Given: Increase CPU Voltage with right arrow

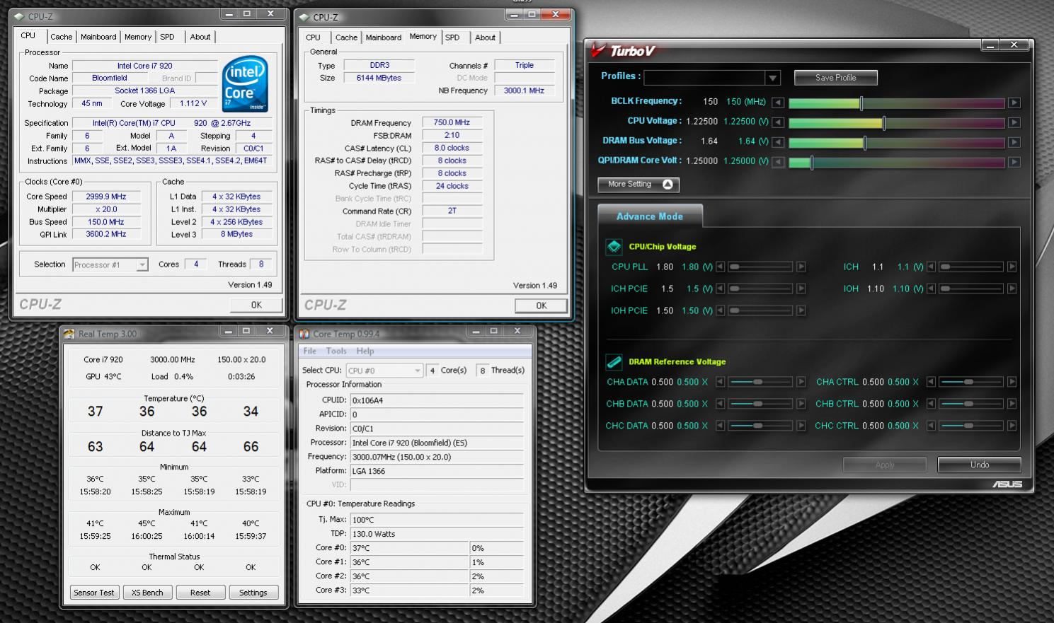Looking at the screenshot, I should pos(1014,122).
